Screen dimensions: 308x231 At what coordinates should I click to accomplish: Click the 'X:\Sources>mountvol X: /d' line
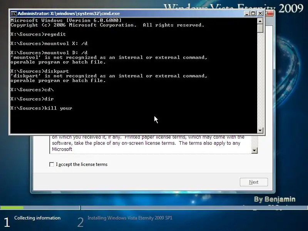(x=49, y=44)
